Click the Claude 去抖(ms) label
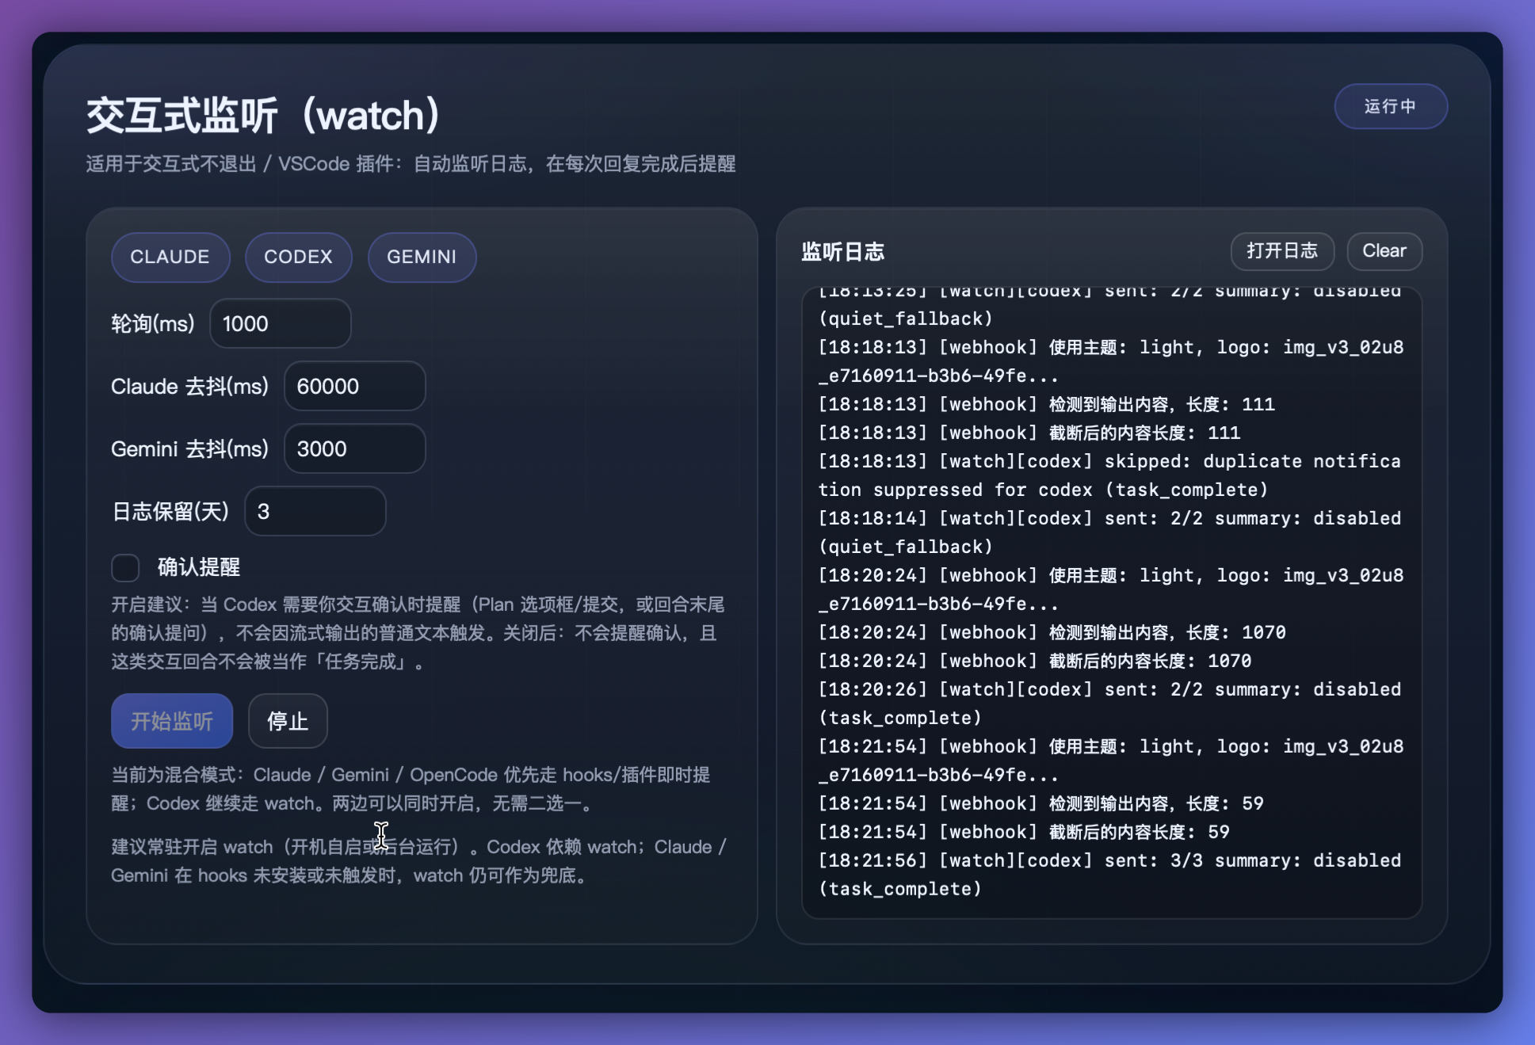This screenshot has height=1045, width=1535. click(x=189, y=386)
